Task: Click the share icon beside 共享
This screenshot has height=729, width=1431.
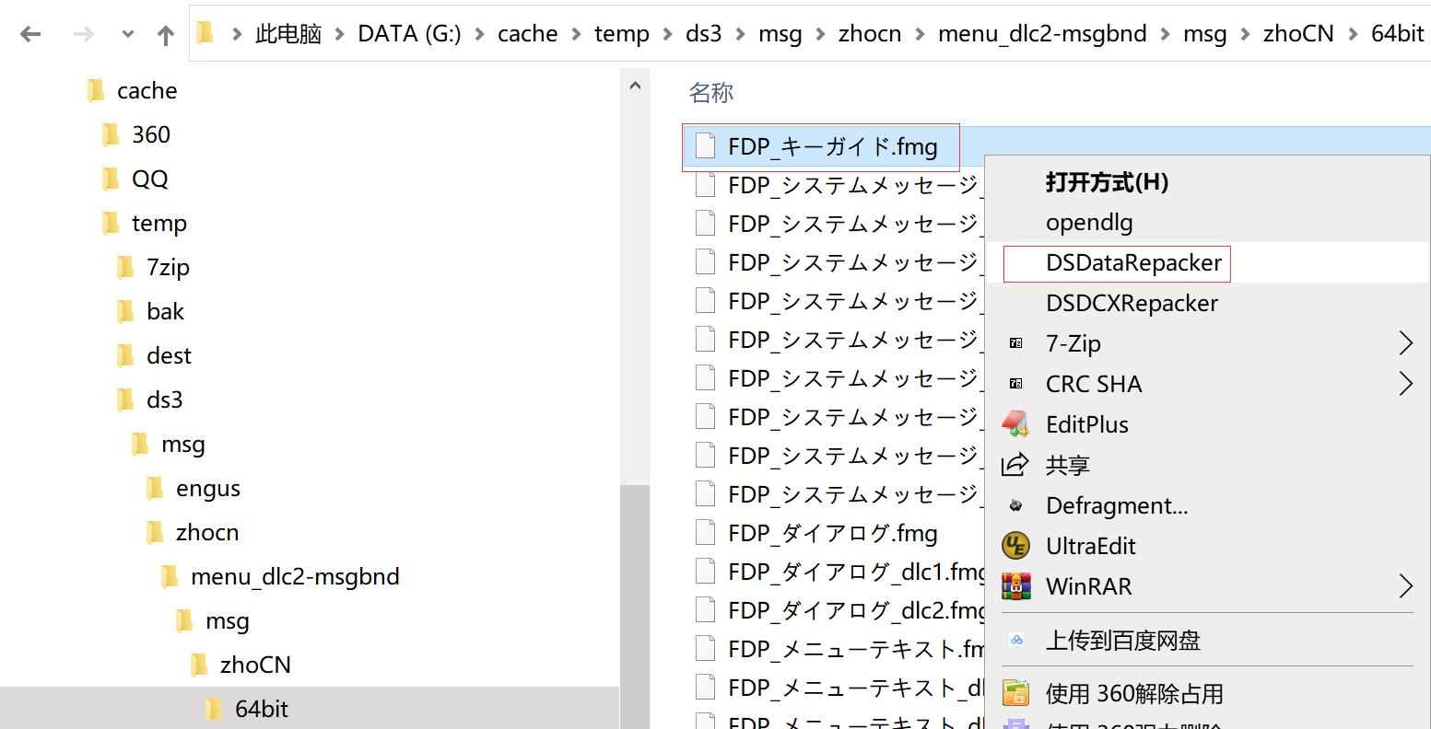Action: 1015,465
